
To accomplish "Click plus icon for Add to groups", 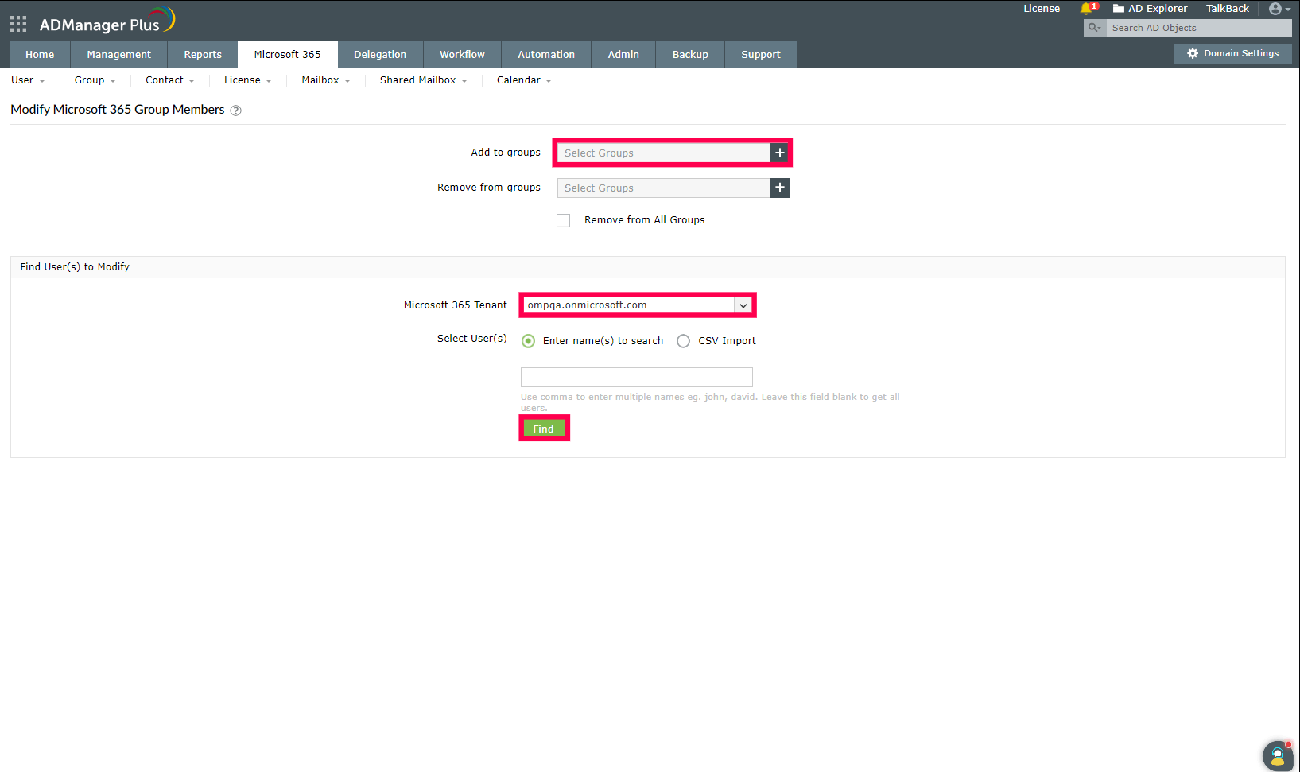I will (780, 153).
